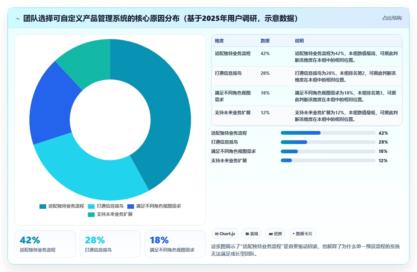Screen dimensions: 417x272
Task: Click the 42% label beside progress bars
Action: coord(383,133)
